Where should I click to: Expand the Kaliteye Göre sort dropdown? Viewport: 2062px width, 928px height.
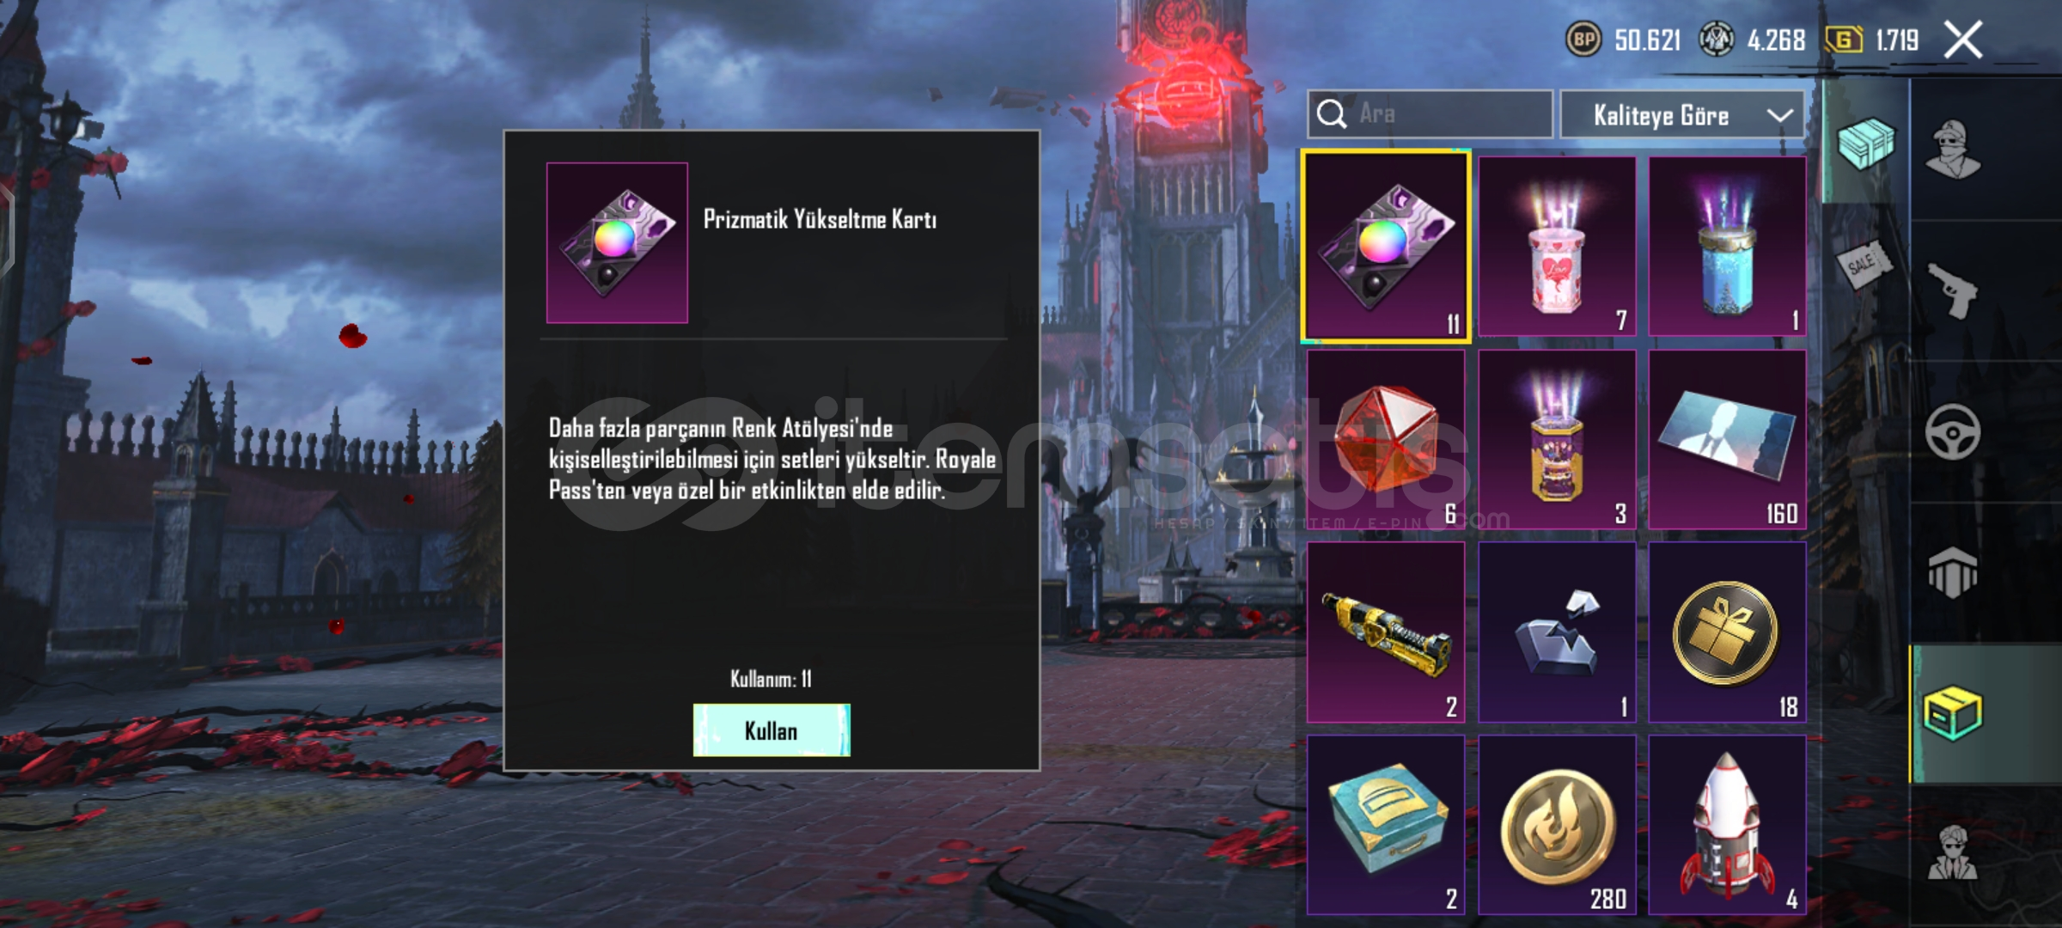tap(1682, 114)
